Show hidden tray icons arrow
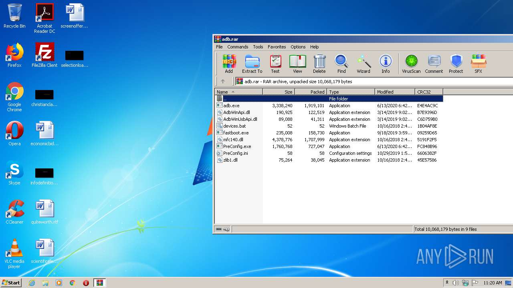The width and height of the screenshot is (513, 288). click(x=447, y=283)
